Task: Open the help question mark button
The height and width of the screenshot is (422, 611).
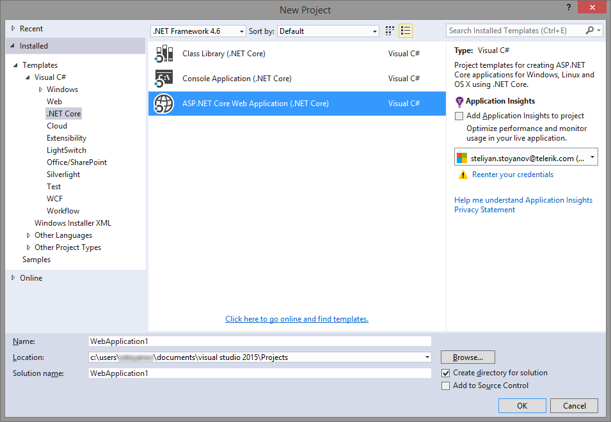Action: tap(569, 7)
